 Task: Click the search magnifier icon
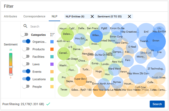[x=25, y=26]
